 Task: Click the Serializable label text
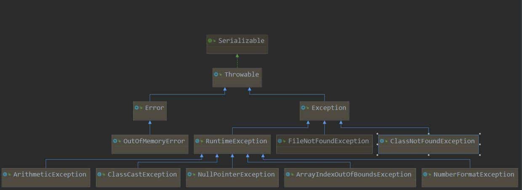coord(241,41)
